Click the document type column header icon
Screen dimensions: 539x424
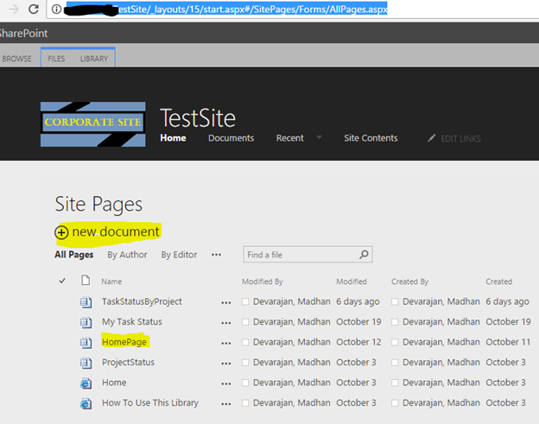(x=86, y=281)
